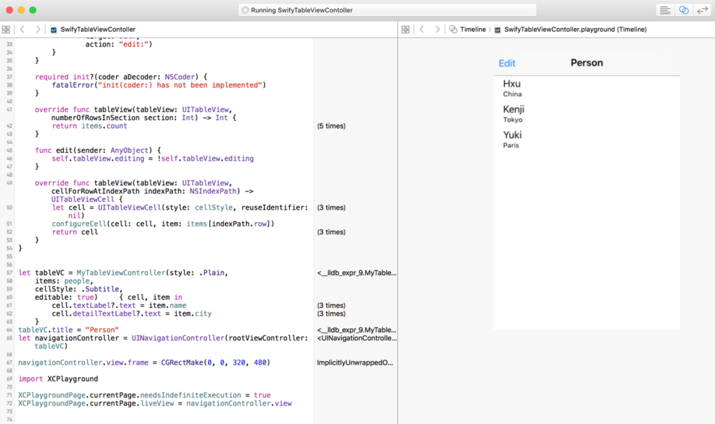This screenshot has width=715, height=424.
Task: Open related items grid in Timeline pane
Action: click(406, 29)
